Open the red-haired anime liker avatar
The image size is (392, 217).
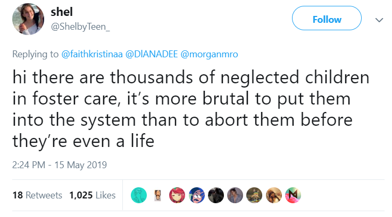177,195
